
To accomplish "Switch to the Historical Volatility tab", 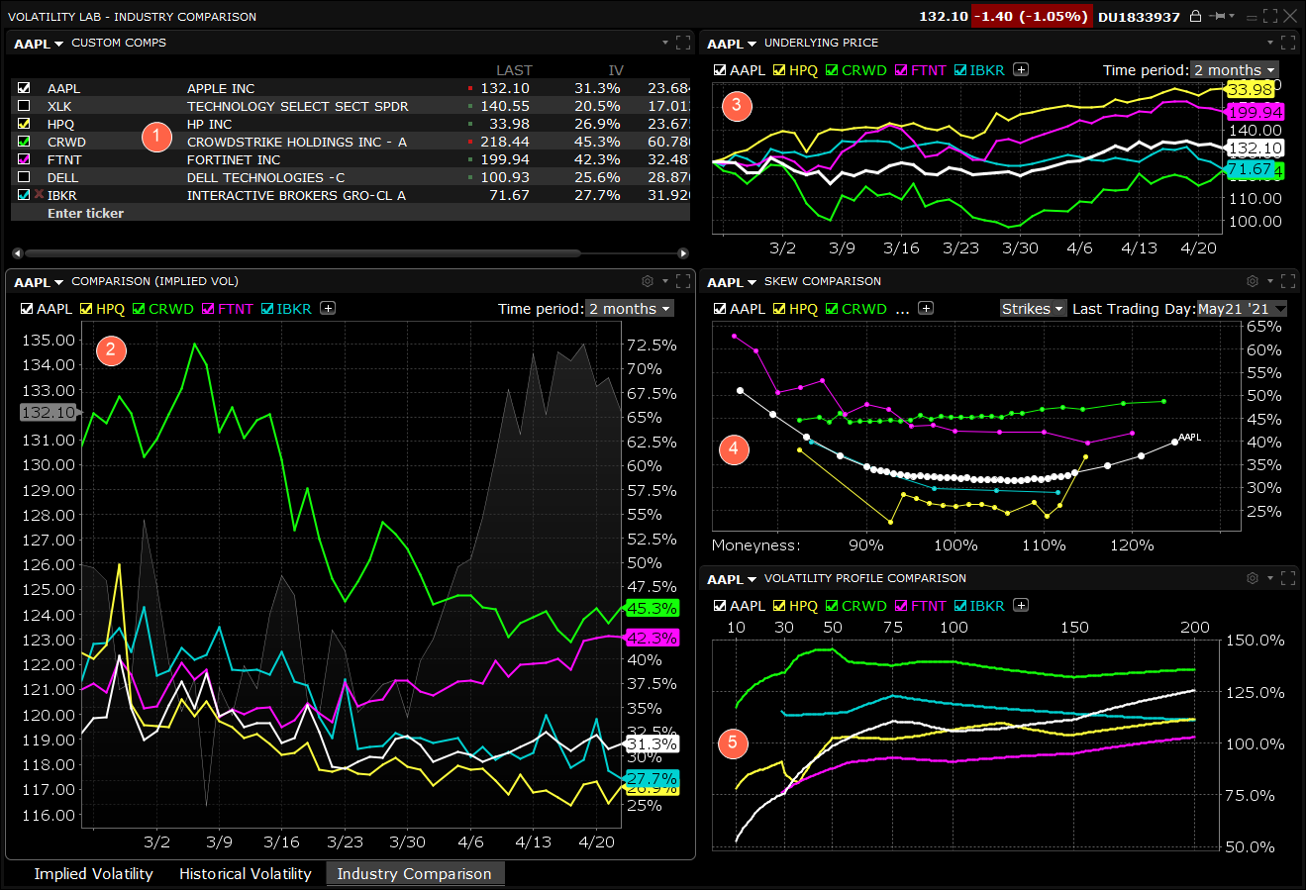I will (x=246, y=873).
